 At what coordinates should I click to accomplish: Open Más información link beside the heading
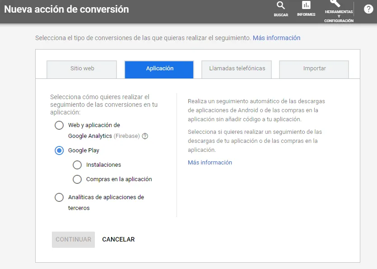[276, 38]
